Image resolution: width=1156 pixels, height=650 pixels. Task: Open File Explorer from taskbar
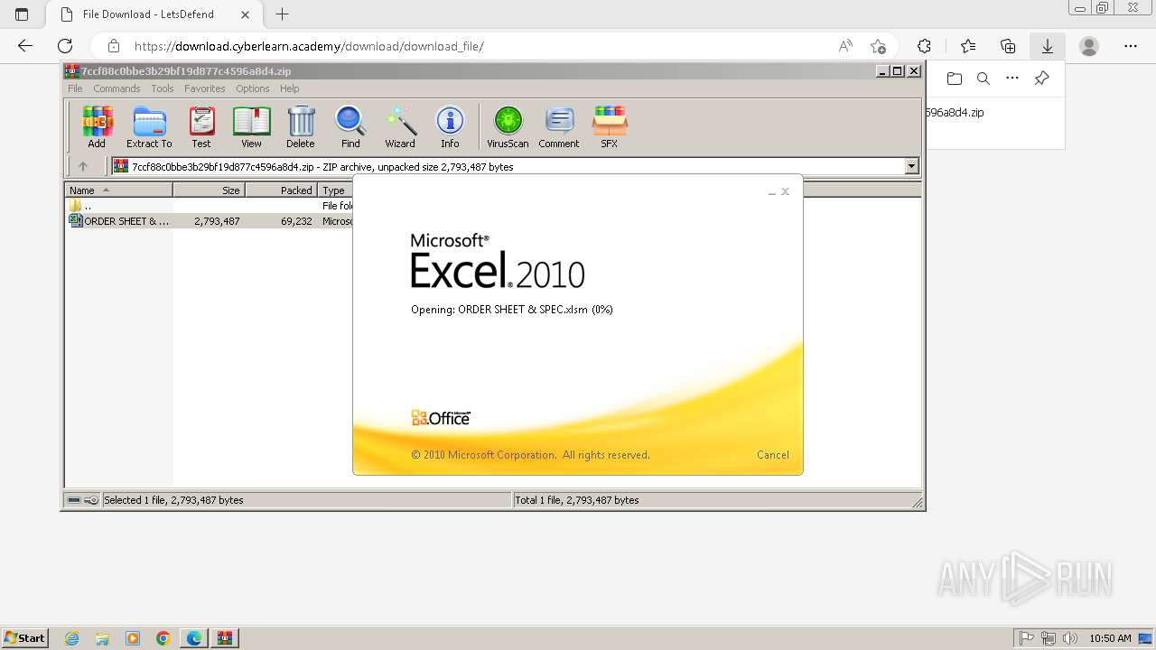[x=102, y=638]
